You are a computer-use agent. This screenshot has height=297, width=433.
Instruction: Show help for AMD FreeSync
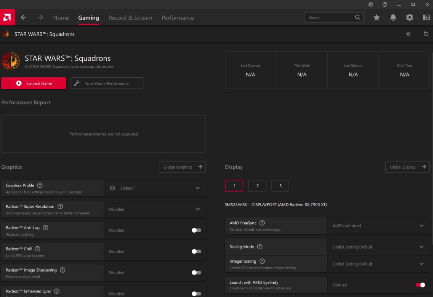coord(262,223)
